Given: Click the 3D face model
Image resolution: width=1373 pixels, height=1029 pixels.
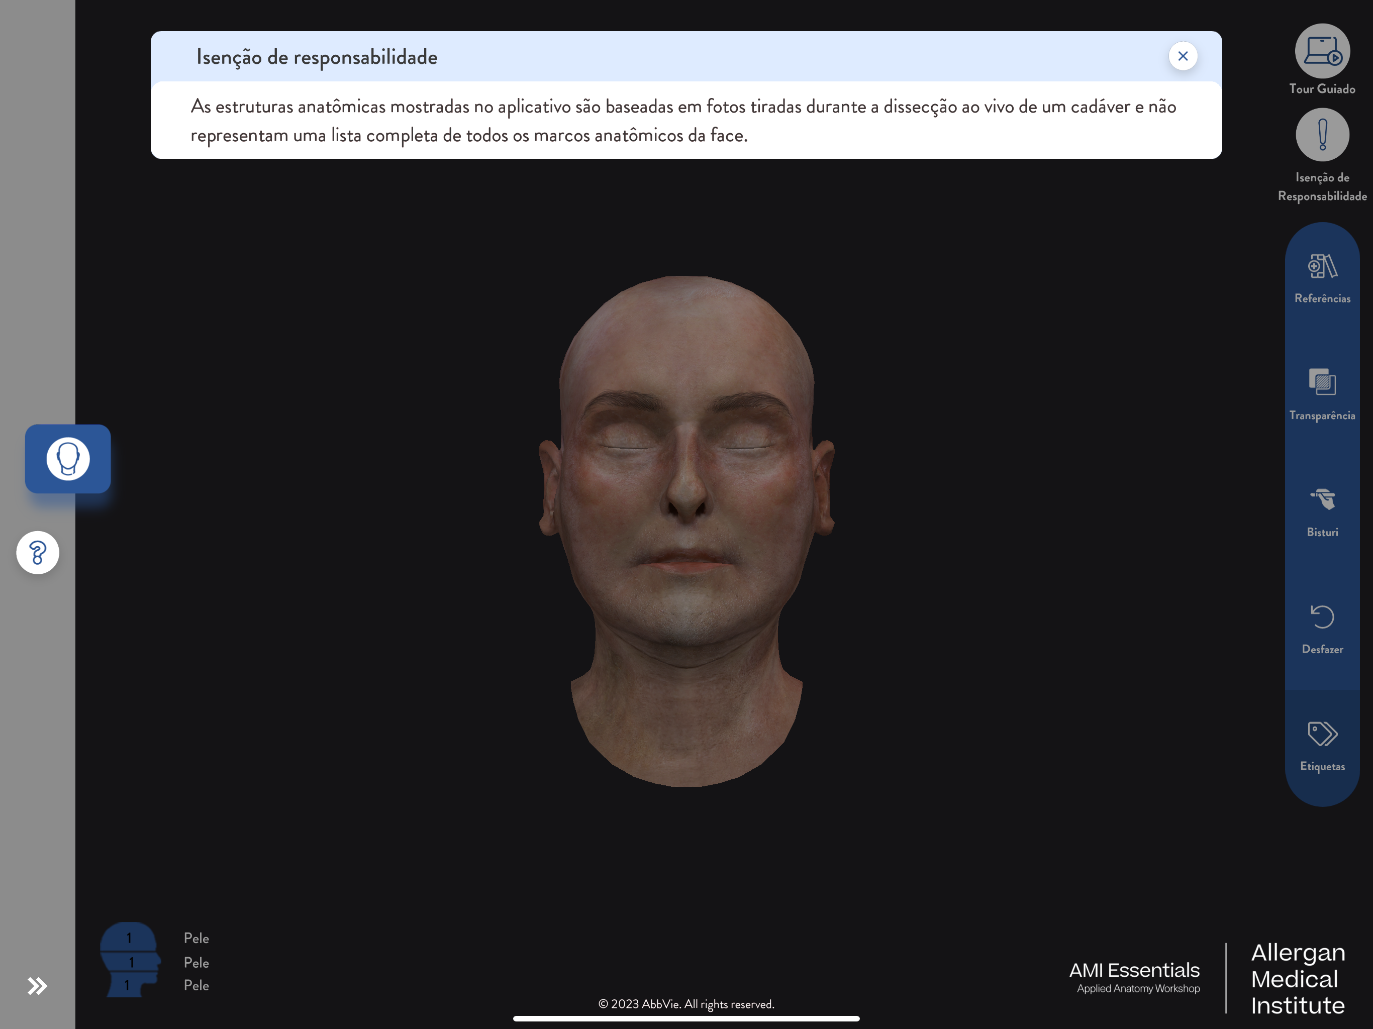Looking at the screenshot, I should (x=686, y=531).
